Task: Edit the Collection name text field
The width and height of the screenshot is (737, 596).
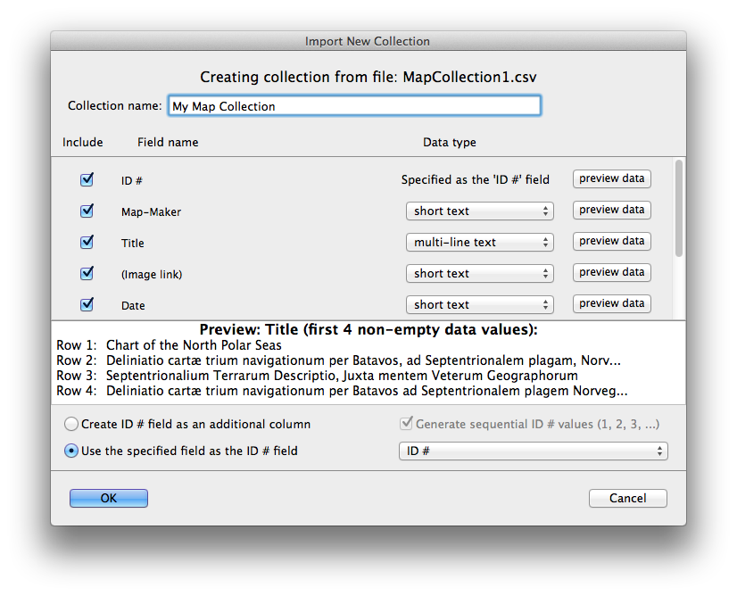Action: (354, 104)
